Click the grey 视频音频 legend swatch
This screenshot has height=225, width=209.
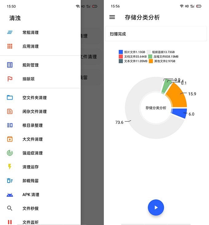(x=149, y=52)
